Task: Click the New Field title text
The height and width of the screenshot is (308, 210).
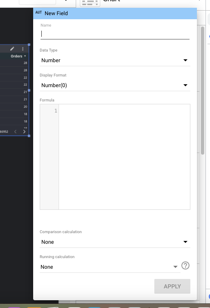Action: pyautogui.click(x=56, y=13)
